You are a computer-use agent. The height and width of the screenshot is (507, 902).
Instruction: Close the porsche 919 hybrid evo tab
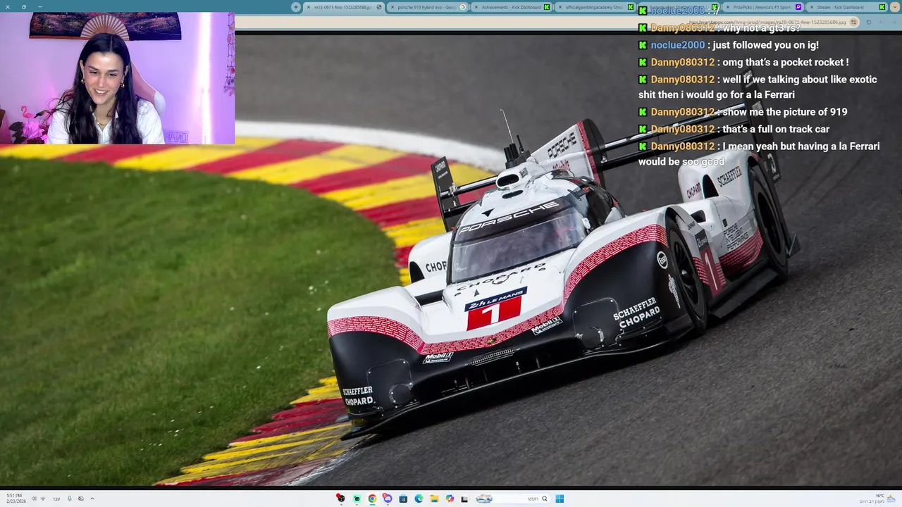(x=393, y=7)
